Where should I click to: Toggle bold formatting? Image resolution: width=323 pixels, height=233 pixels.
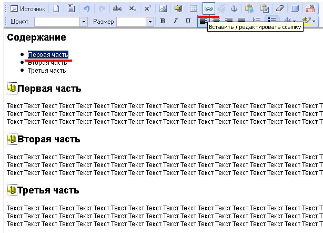pos(163,21)
